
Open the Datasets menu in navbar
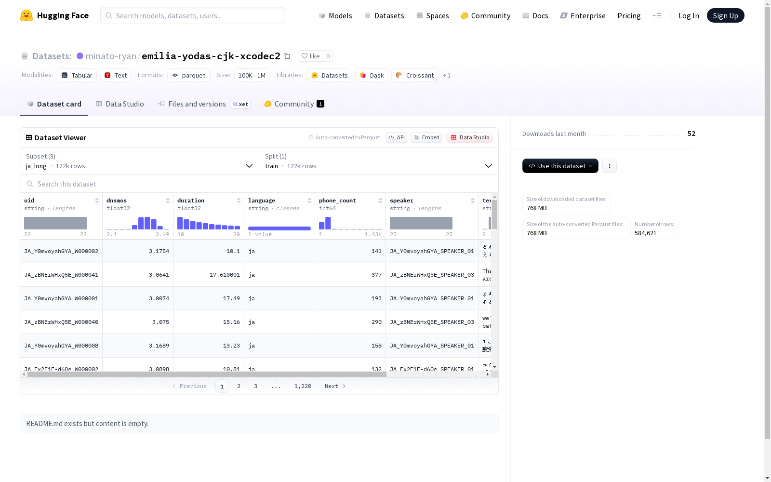tap(384, 15)
